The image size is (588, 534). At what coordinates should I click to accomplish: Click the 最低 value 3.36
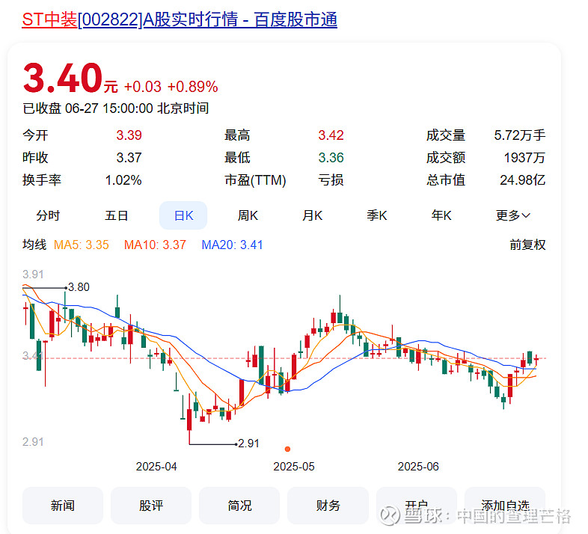pos(331,158)
